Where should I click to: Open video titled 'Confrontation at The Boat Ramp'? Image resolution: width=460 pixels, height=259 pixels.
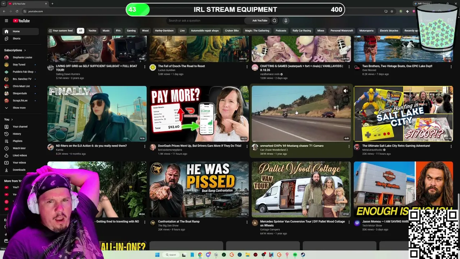coord(179,222)
